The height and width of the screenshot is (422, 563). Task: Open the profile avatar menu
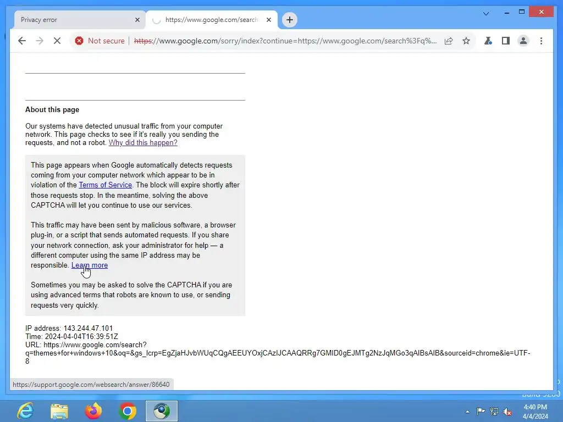[523, 41]
